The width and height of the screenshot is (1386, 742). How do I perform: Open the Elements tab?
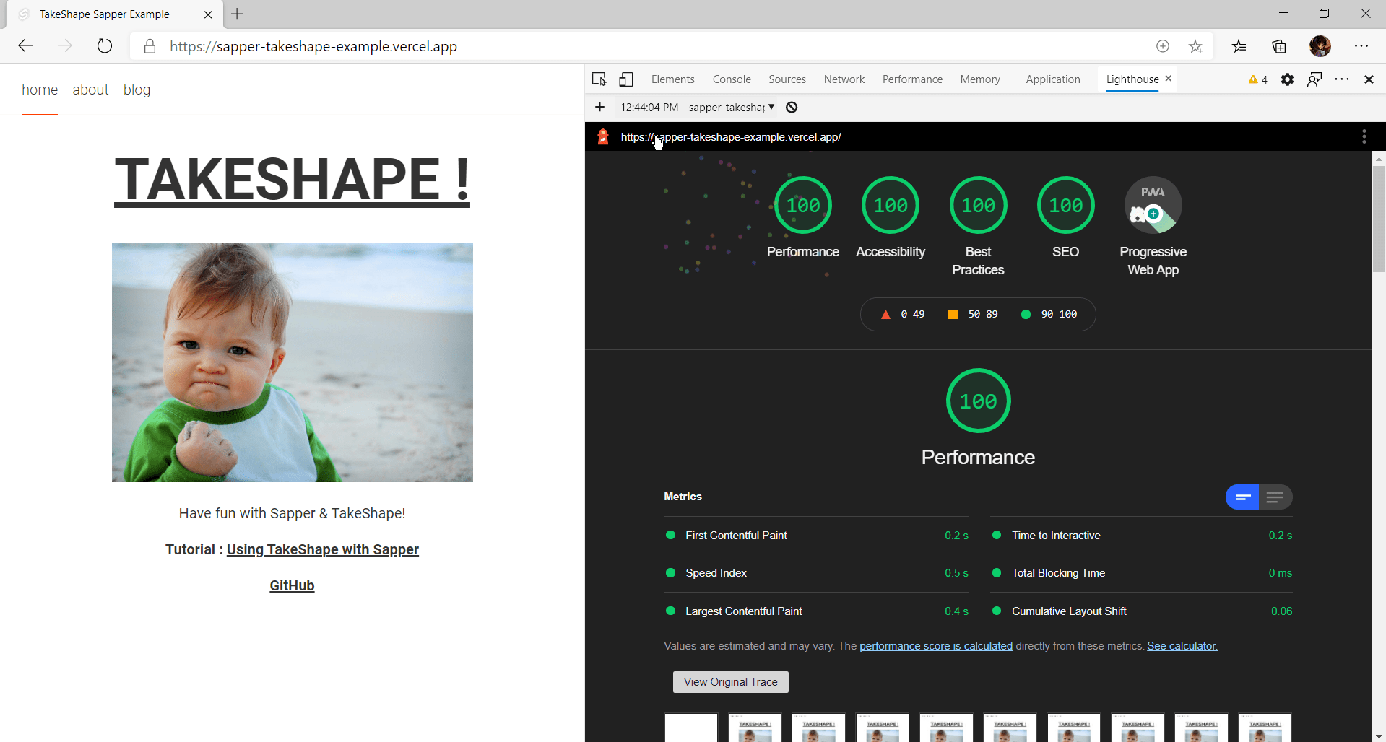point(672,79)
